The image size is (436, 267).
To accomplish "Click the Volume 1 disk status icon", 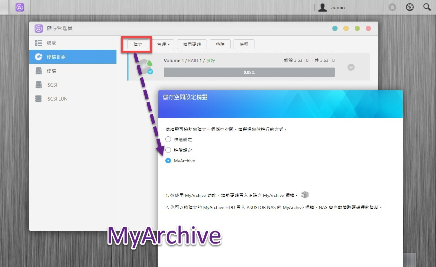I will 146,67.
